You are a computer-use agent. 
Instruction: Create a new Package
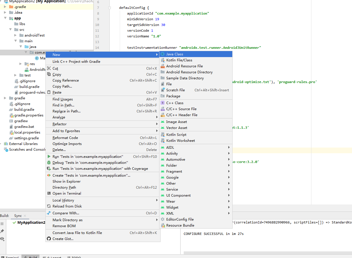coord(196,96)
